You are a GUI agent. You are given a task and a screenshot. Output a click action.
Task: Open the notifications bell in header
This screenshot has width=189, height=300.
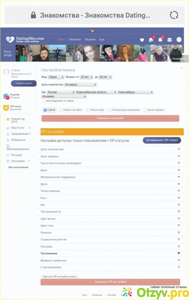point(160,40)
